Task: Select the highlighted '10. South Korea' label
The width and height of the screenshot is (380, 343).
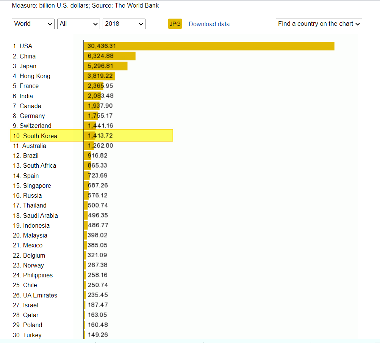Action: coord(35,136)
